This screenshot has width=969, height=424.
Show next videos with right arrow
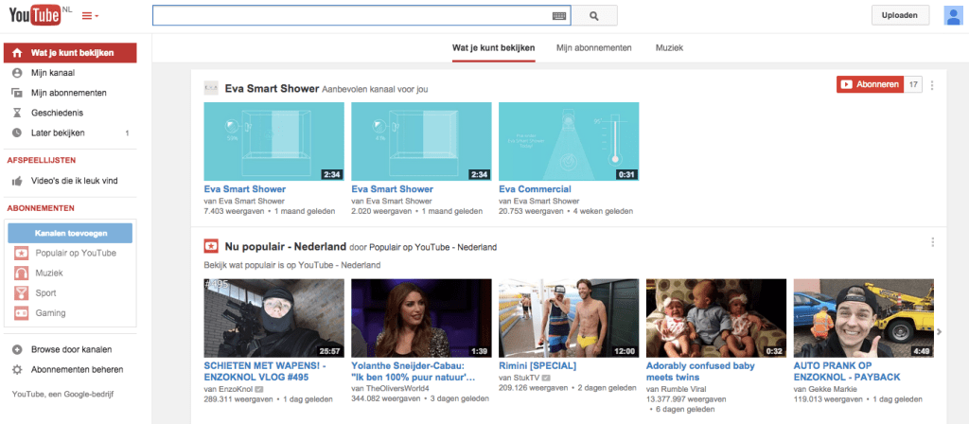pos(939,331)
